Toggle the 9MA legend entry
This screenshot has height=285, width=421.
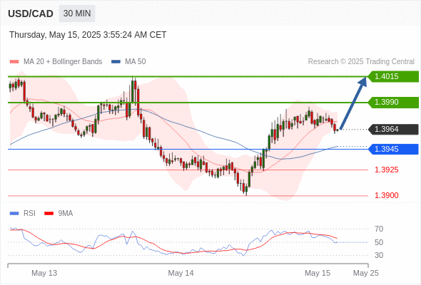click(x=59, y=214)
